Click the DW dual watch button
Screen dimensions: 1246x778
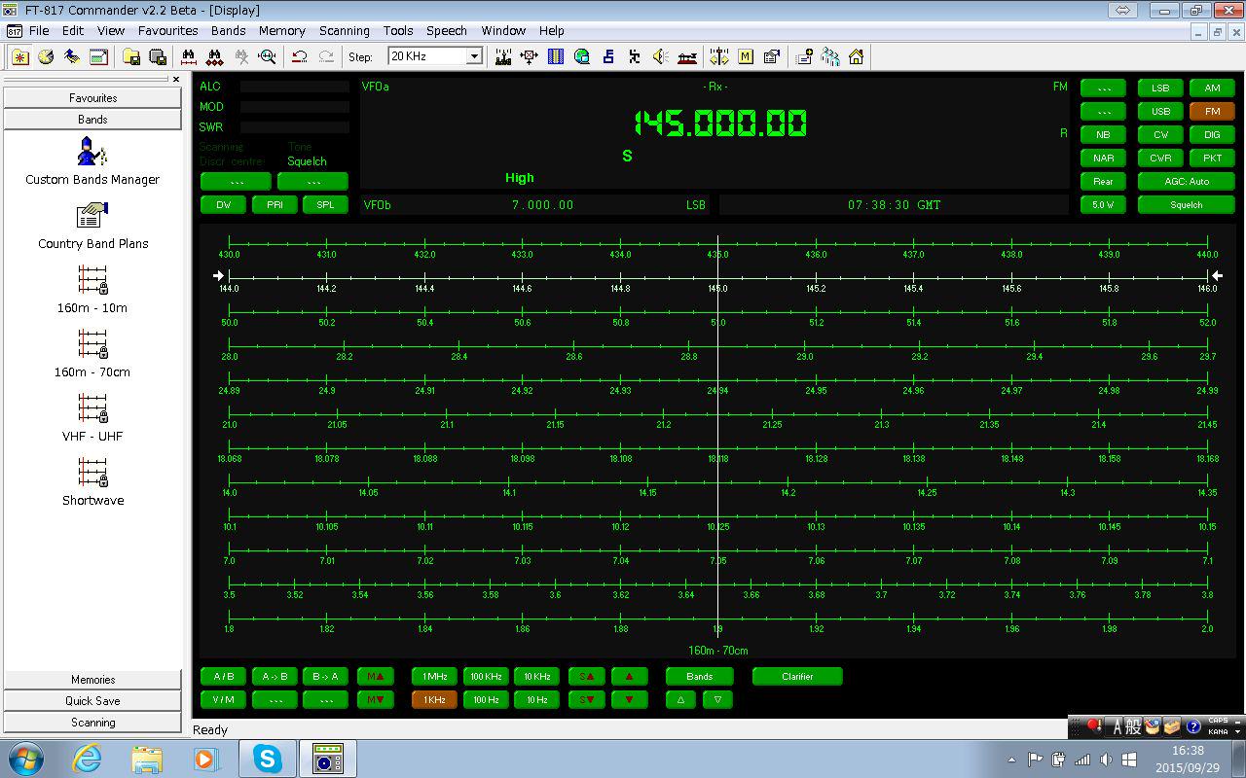point(223,205)
